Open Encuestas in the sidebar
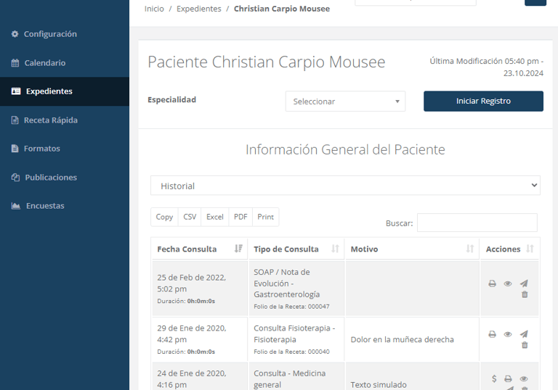Viewport: 558px width, 390px height. tap(65, 206)
